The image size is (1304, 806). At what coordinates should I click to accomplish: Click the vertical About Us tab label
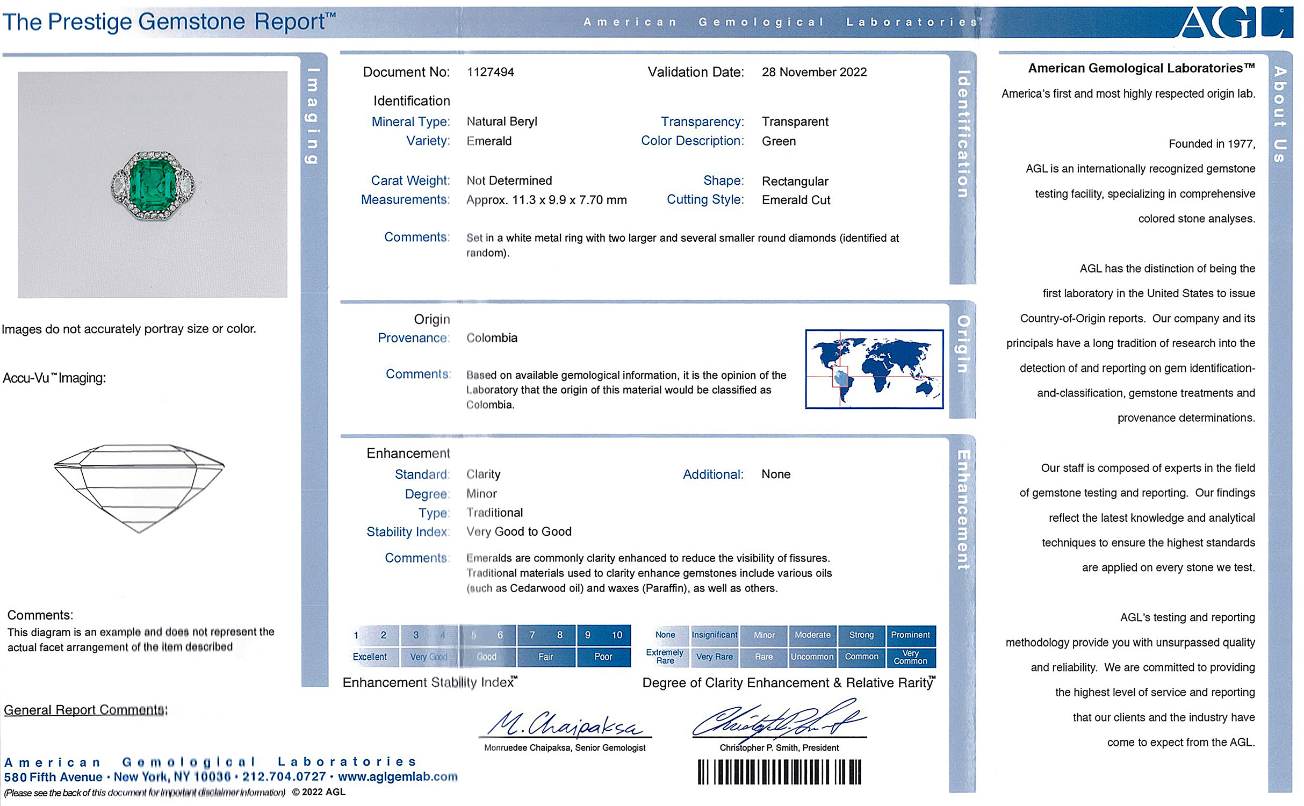tap(1280, 114)
